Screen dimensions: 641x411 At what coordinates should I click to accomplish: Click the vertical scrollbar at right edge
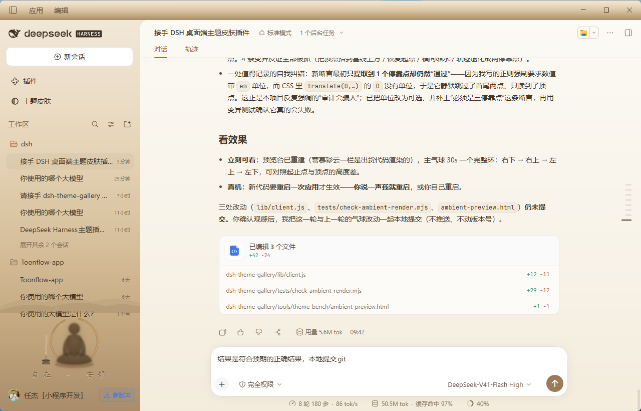638,399
